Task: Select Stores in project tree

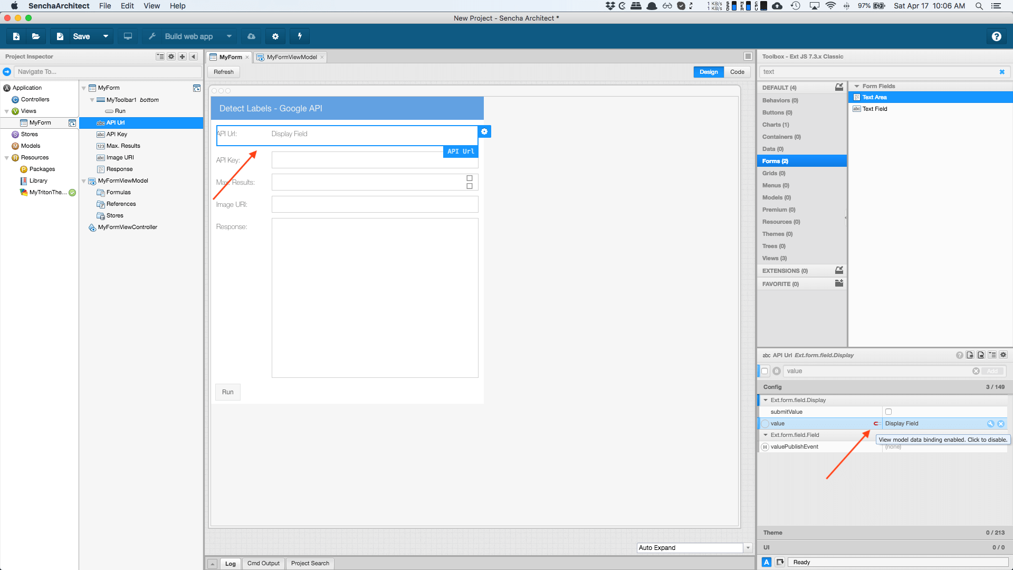Action: (x=29, y=134)
